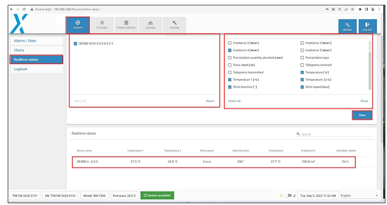Click the Realtime values search field
The image size is (387, 205).
tap(336, 134)
